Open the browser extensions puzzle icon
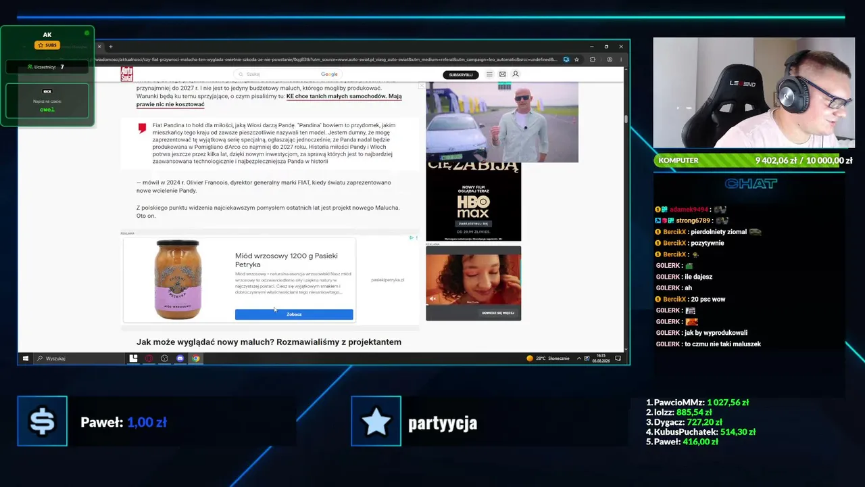This screenshot has width=865, height=487. 593,60
